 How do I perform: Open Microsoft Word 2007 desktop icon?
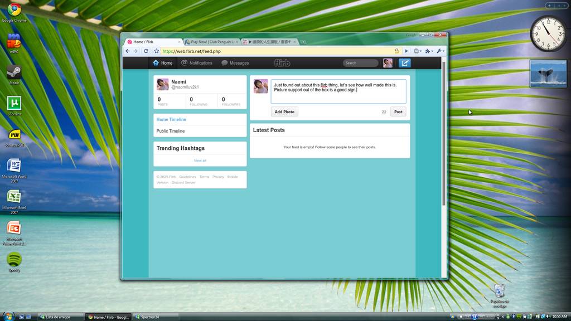coord(14,171)
